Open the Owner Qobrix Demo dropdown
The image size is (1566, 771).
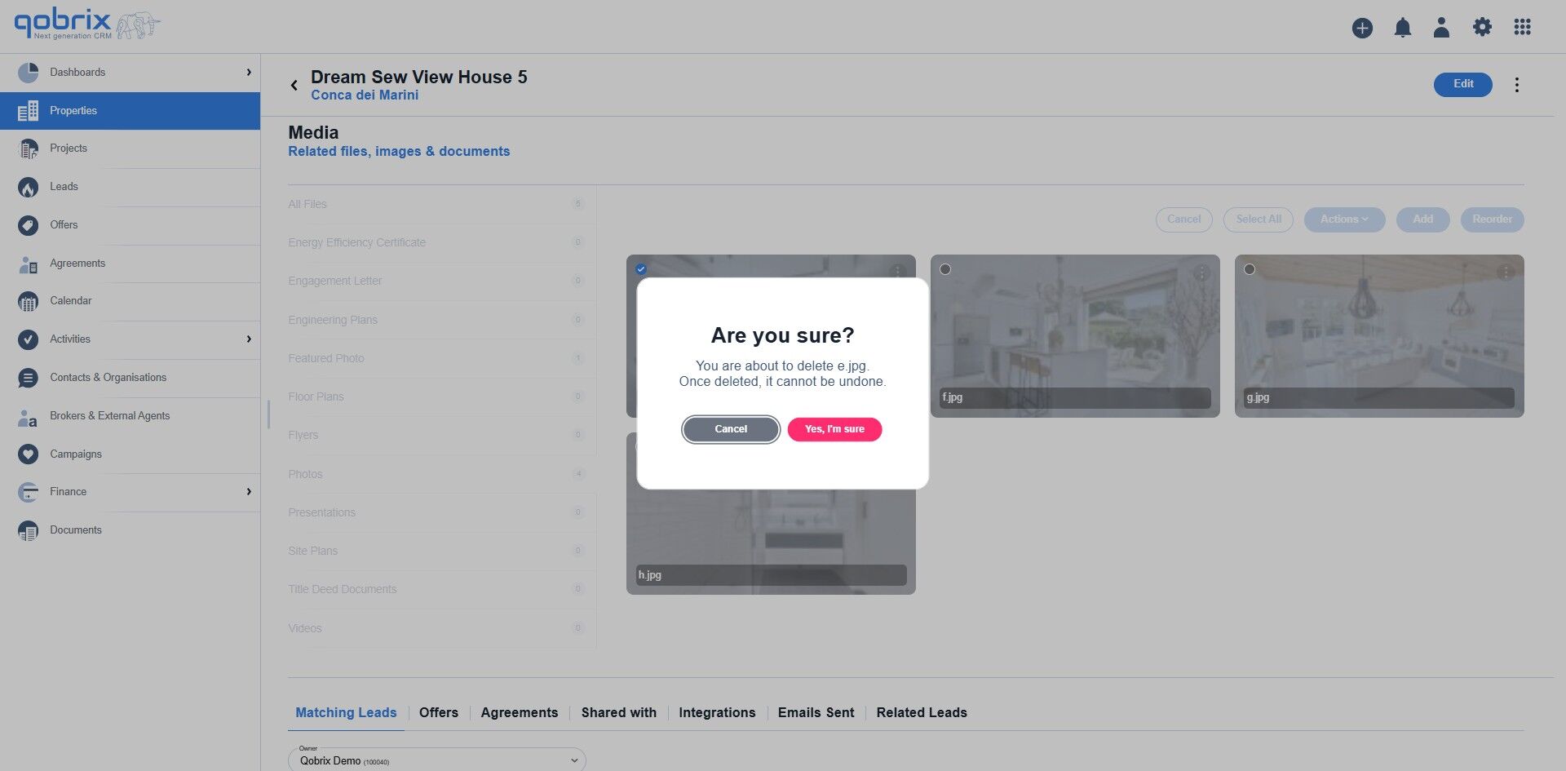tap(437, 760)
